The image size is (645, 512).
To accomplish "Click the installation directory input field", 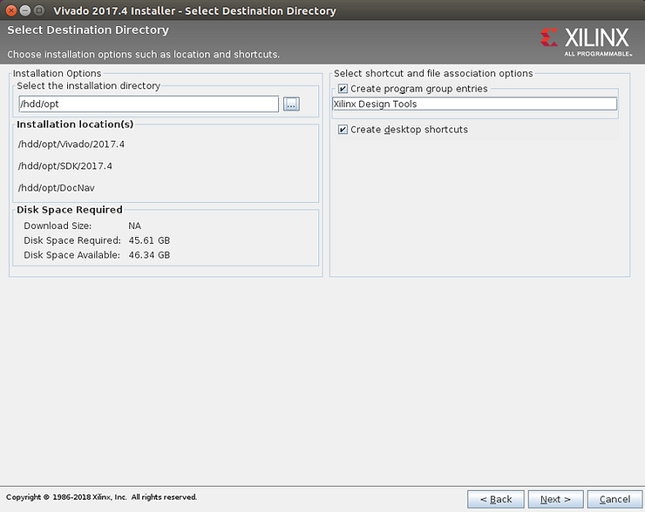I will pyautogui.click(x=148, y=104).
